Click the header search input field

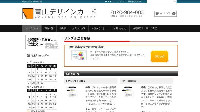(160, 2)
